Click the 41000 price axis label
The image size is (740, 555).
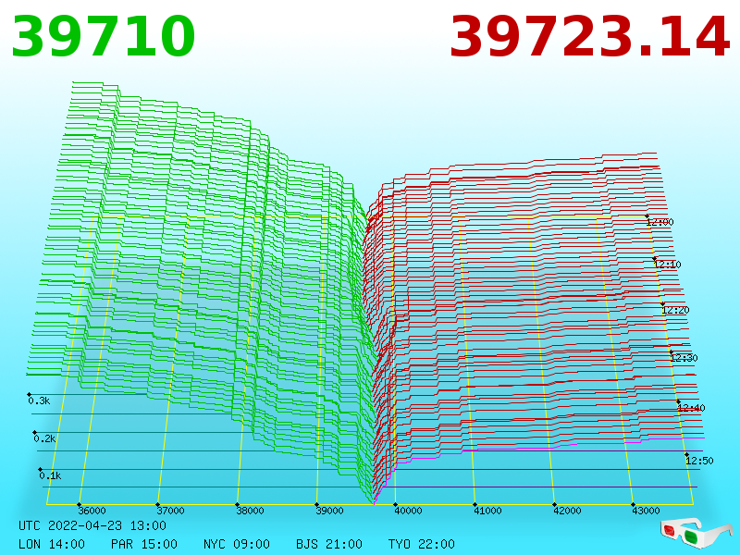[487, 511]
